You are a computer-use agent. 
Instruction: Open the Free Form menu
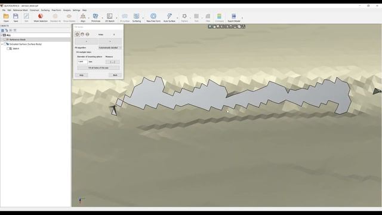click(x=56, y=10)
